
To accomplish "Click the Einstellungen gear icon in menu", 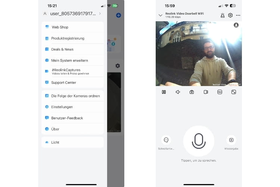I will pyautogui.click(x=47, y=107).
